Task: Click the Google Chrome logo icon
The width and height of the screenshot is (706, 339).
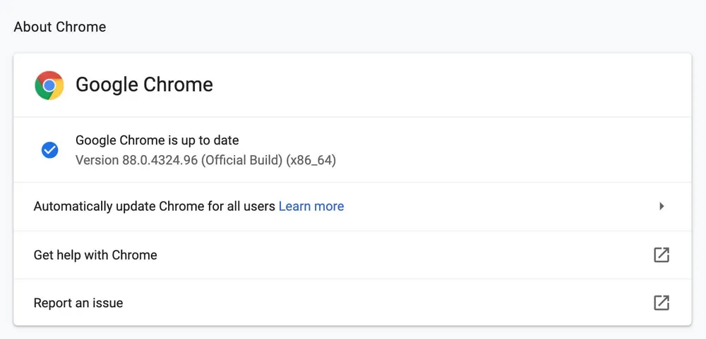Action: [x=49, y=85]
